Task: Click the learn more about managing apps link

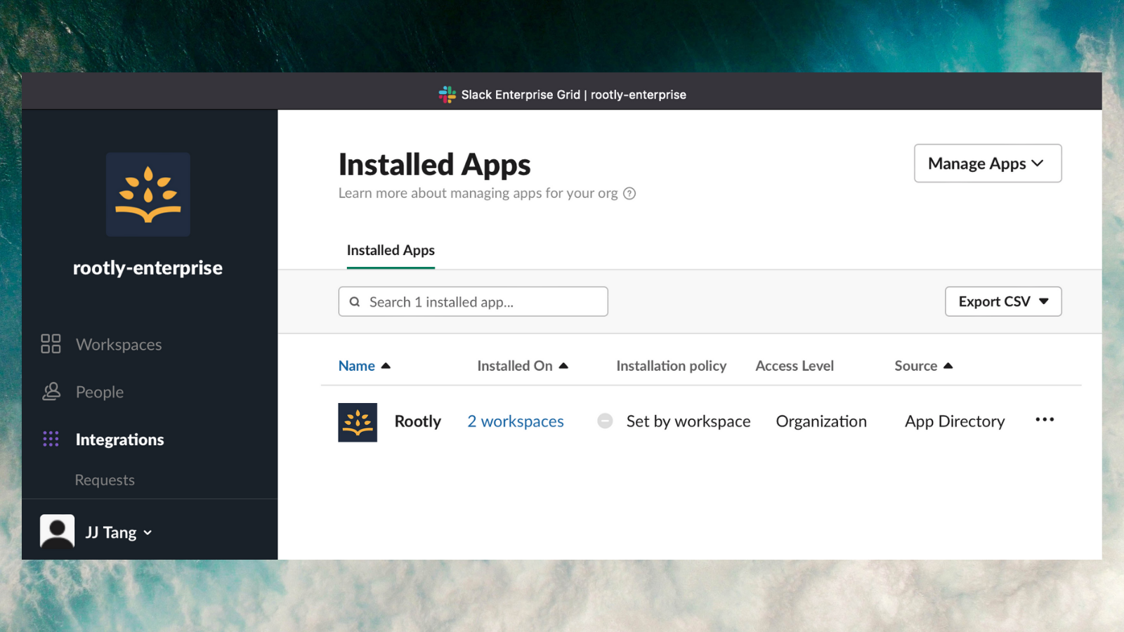Action: 478,193
